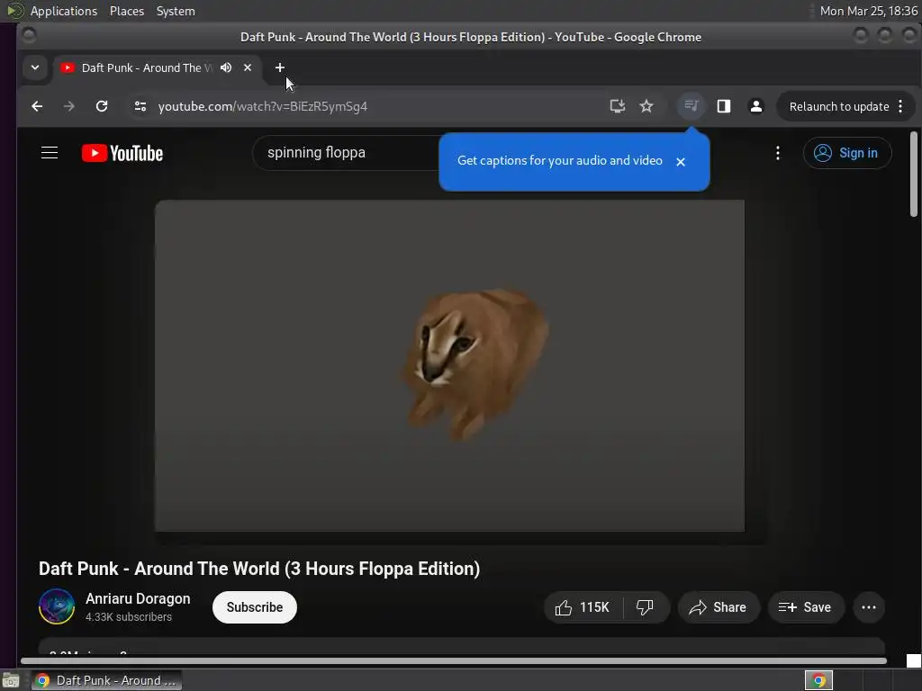This screenshot has width=922, height=691.
Task: Open YouTube settings three-dot menu
Action: pyautogui.click(x=777, y=153)
